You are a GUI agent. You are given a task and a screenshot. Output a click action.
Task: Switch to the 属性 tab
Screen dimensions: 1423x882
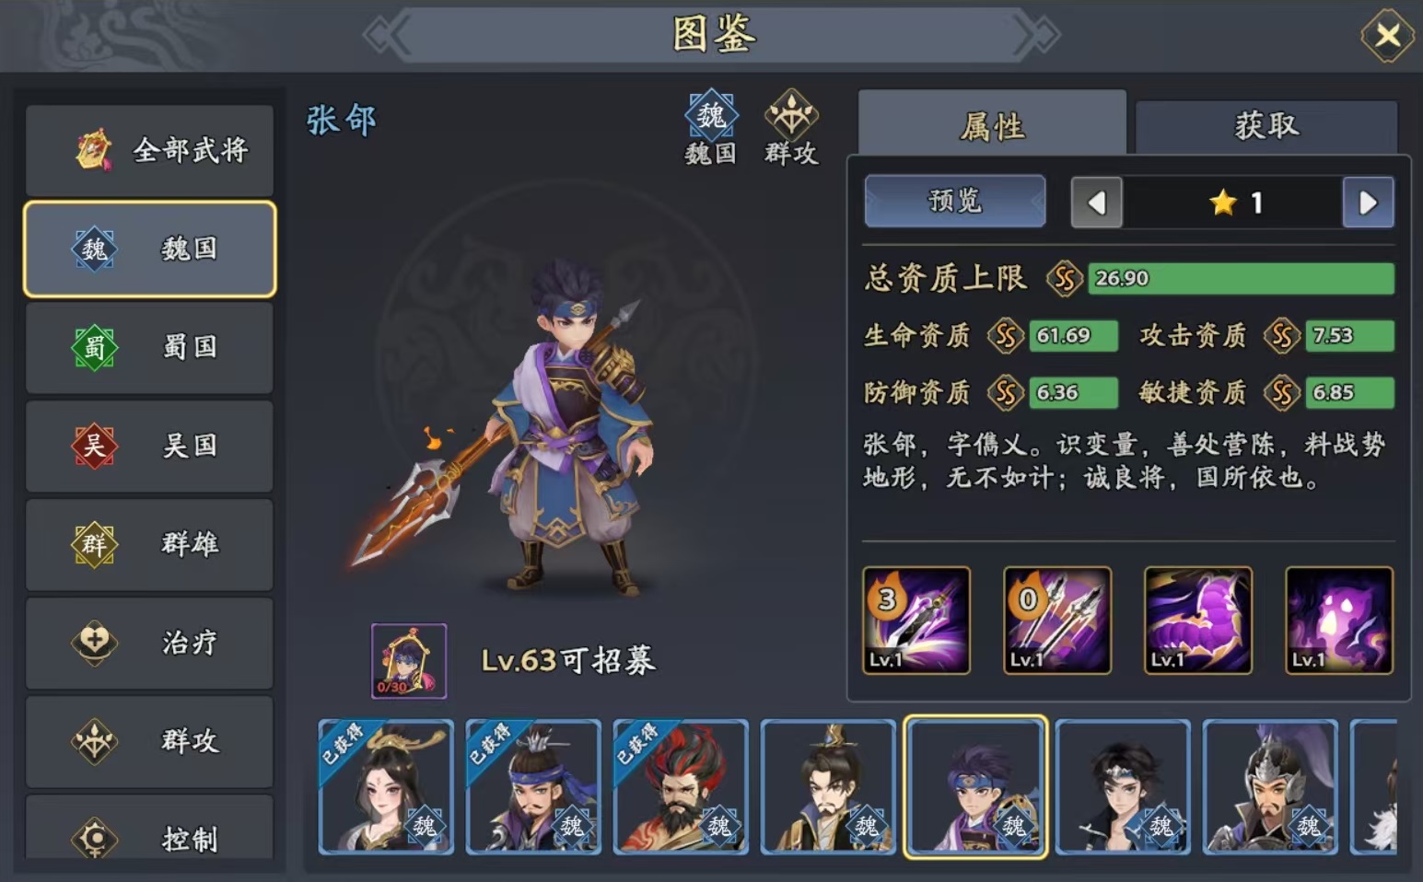992,124
